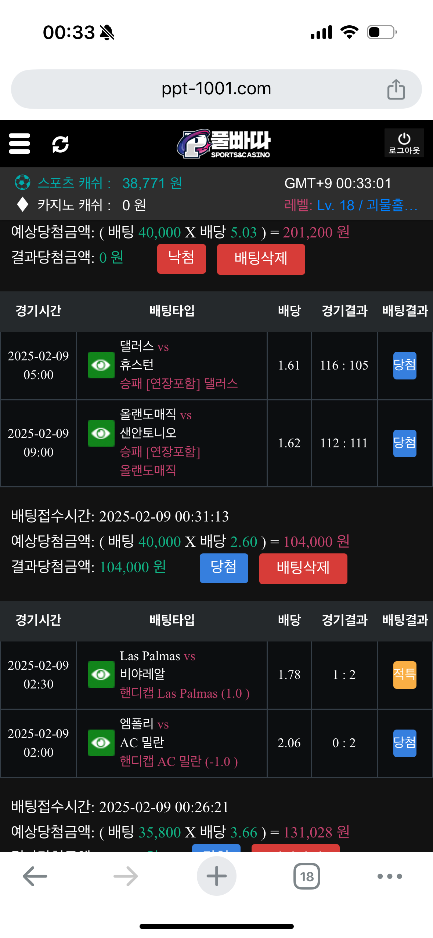Toggle the eye icon for Las Palmas match
The image size is (433, 938).
(101, 675)
